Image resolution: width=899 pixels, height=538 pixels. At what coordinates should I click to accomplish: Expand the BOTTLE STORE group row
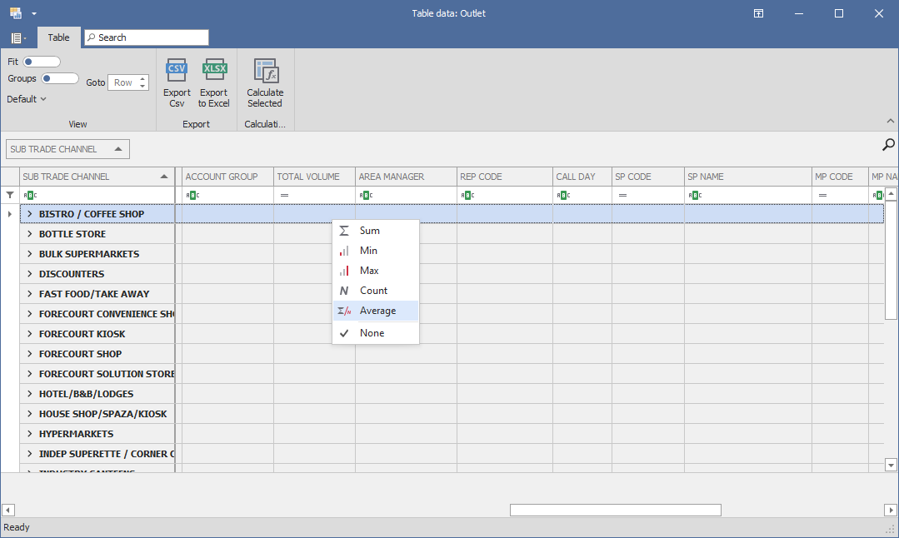tap(29, 234)
